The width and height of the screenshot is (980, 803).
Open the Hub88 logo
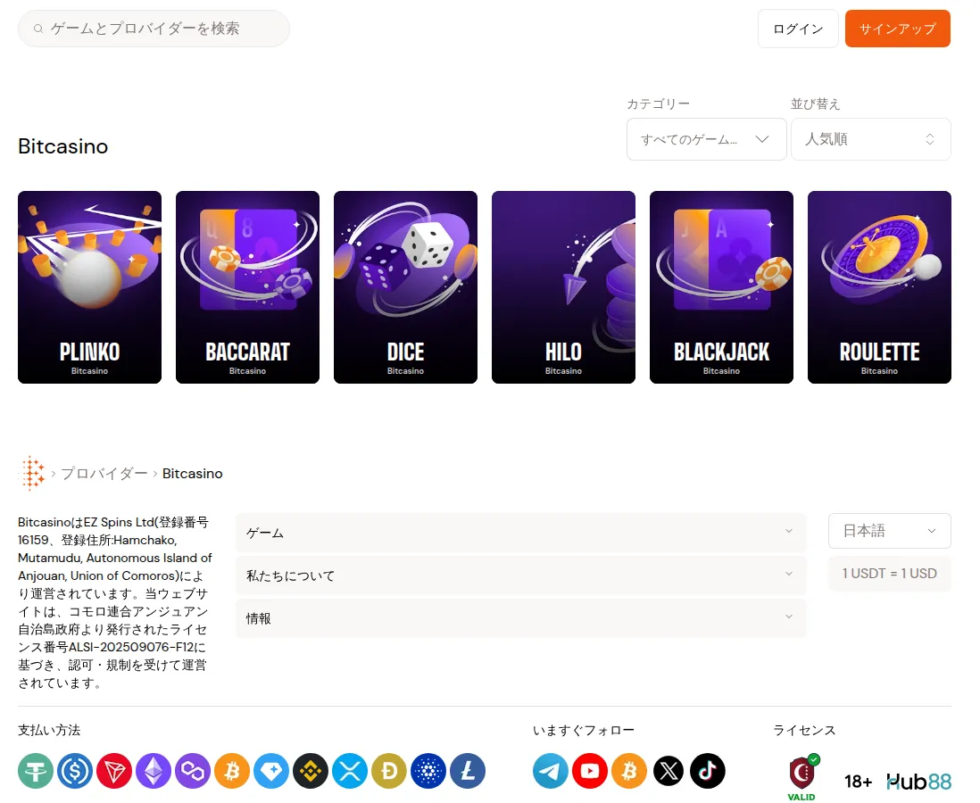click(918, 781)
